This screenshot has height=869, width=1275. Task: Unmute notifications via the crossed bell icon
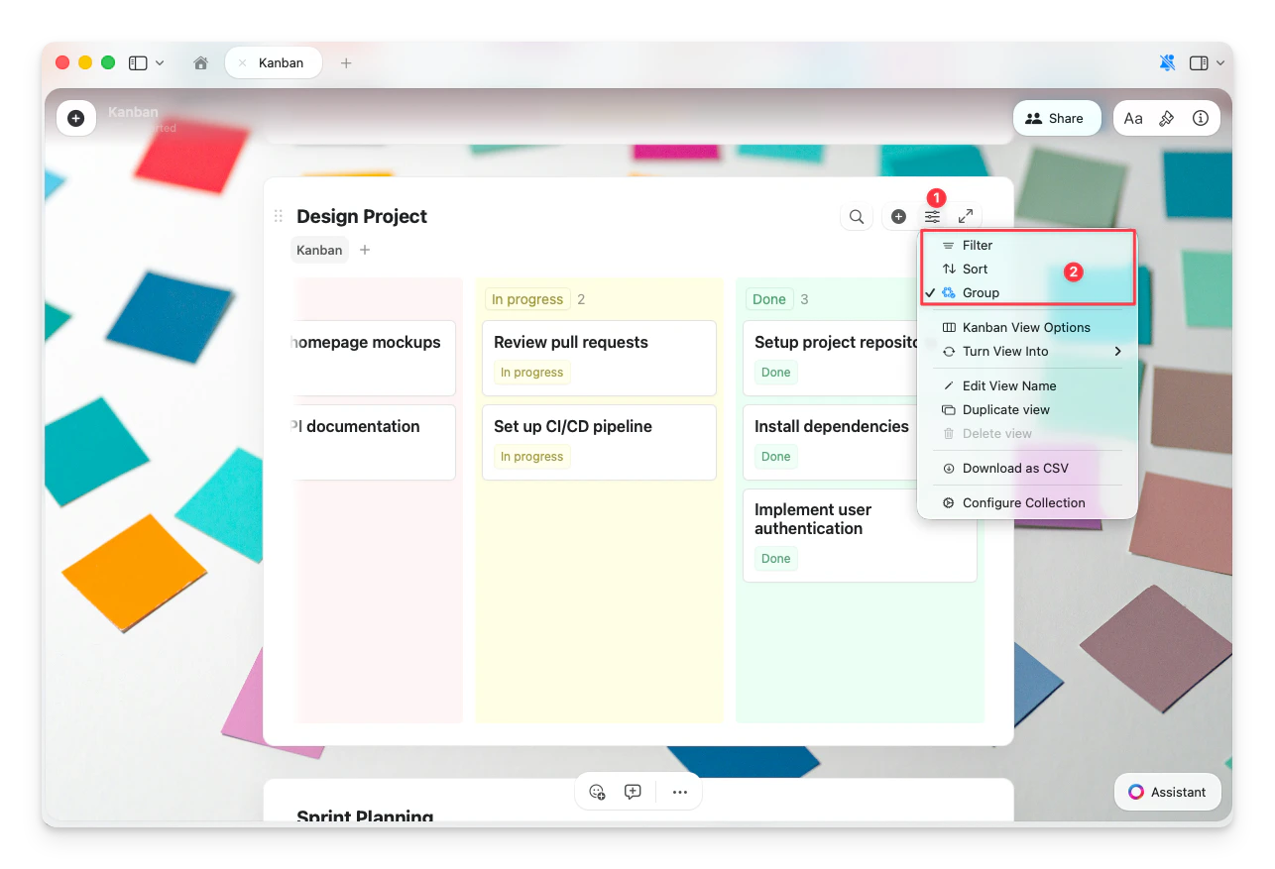pos(1166,62)
